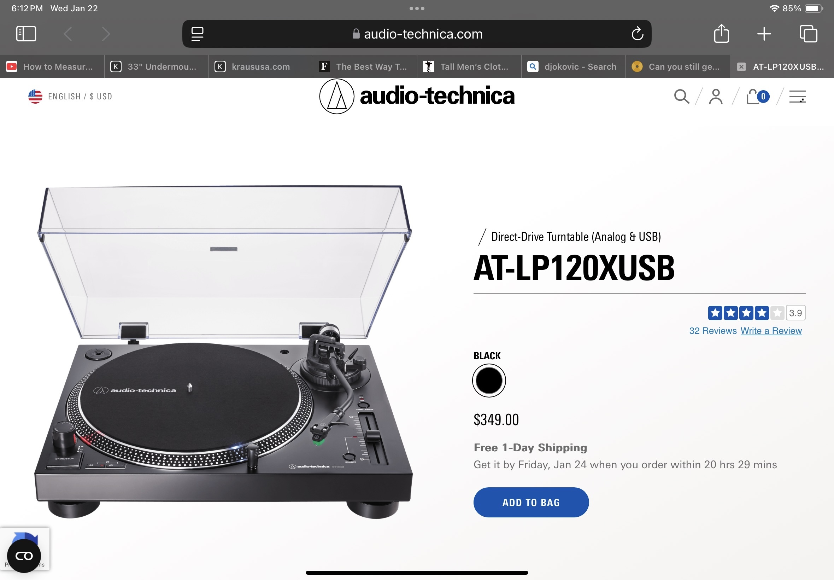834x580 pixels.
Task: Open the user account icon
Action: [x=716, y=97]
